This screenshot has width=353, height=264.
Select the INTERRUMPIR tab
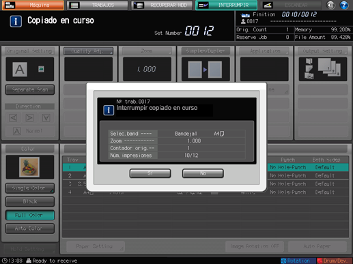point(226,5)
